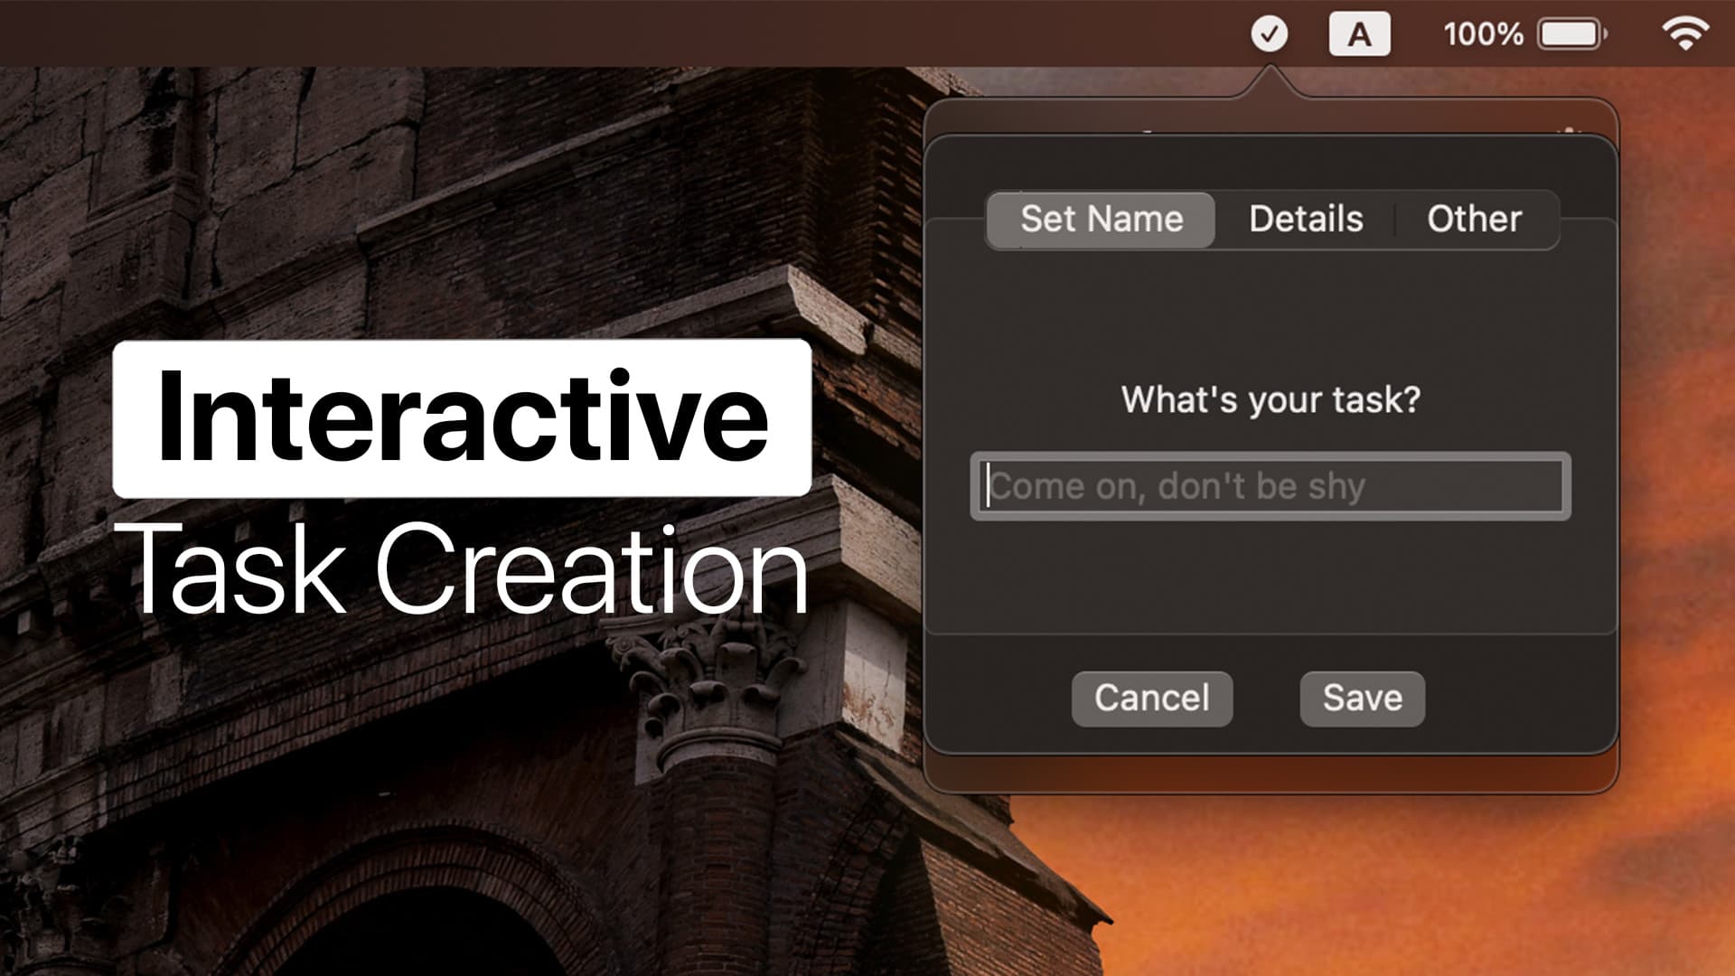1735x976 pixels.
Task: Cancel the task creation
Action: [x=1152, y=699]
